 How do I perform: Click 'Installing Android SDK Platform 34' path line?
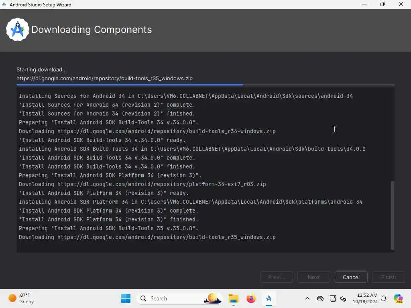coord(191,202)
